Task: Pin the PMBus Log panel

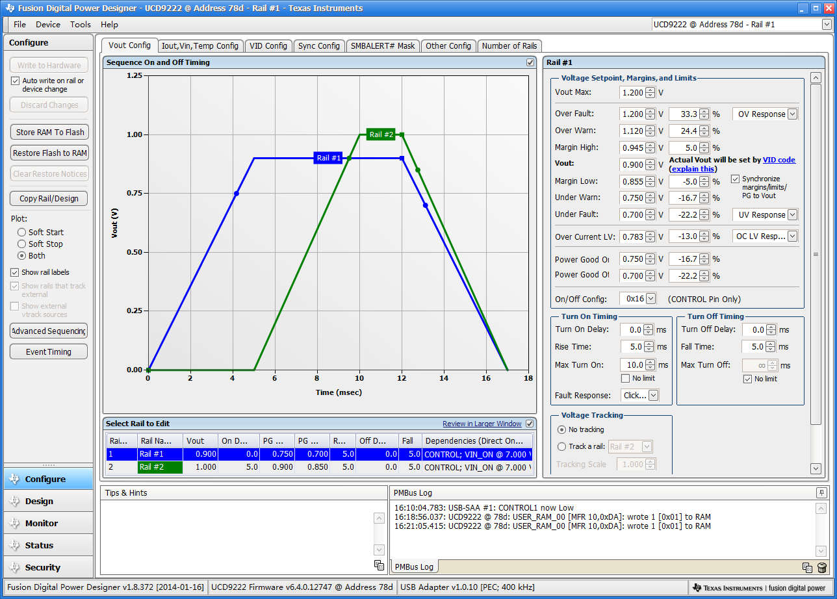Action: (x=821, y=492)
